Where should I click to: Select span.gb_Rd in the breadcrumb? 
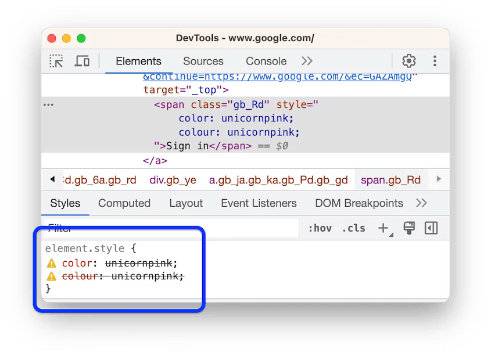click(390, 180)
